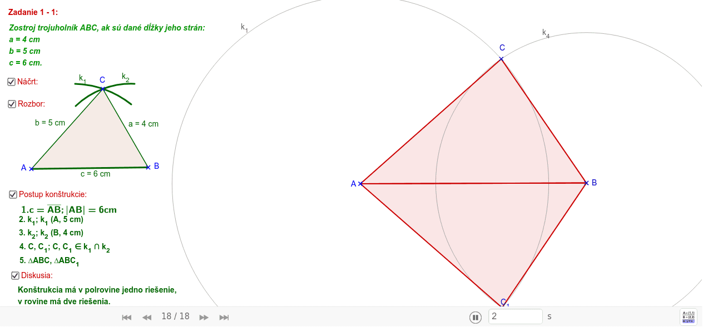Viewport: 703px width, 327px height.
Task: Click step 3 'k2 (B, 4 cm)'
Action: pyautogui.click(x=51, y=233)
